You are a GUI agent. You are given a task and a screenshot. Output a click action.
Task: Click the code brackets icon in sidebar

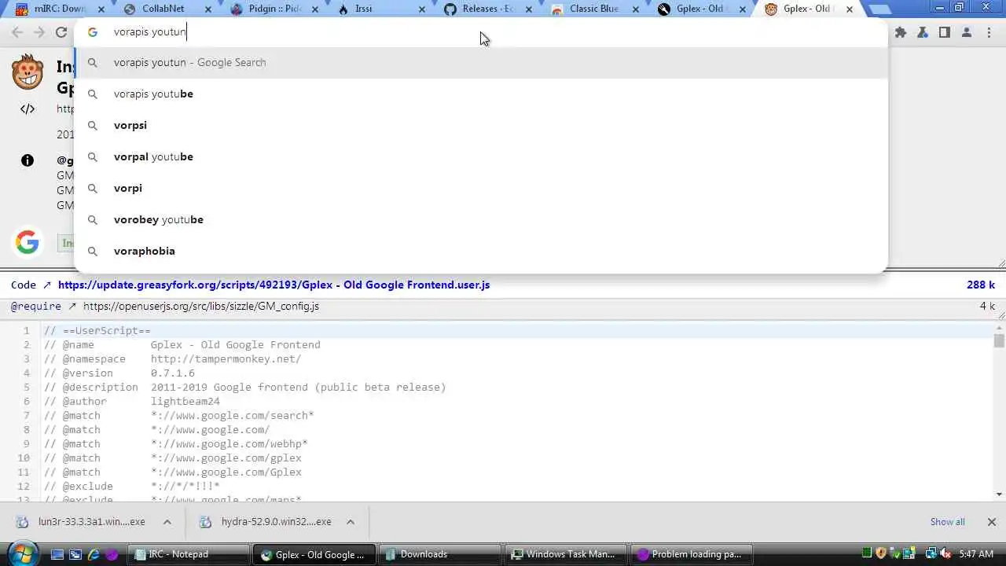28,109
